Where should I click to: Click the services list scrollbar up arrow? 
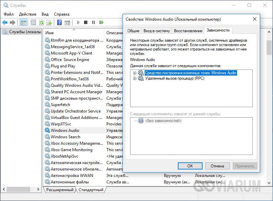[x=269, y=32]
